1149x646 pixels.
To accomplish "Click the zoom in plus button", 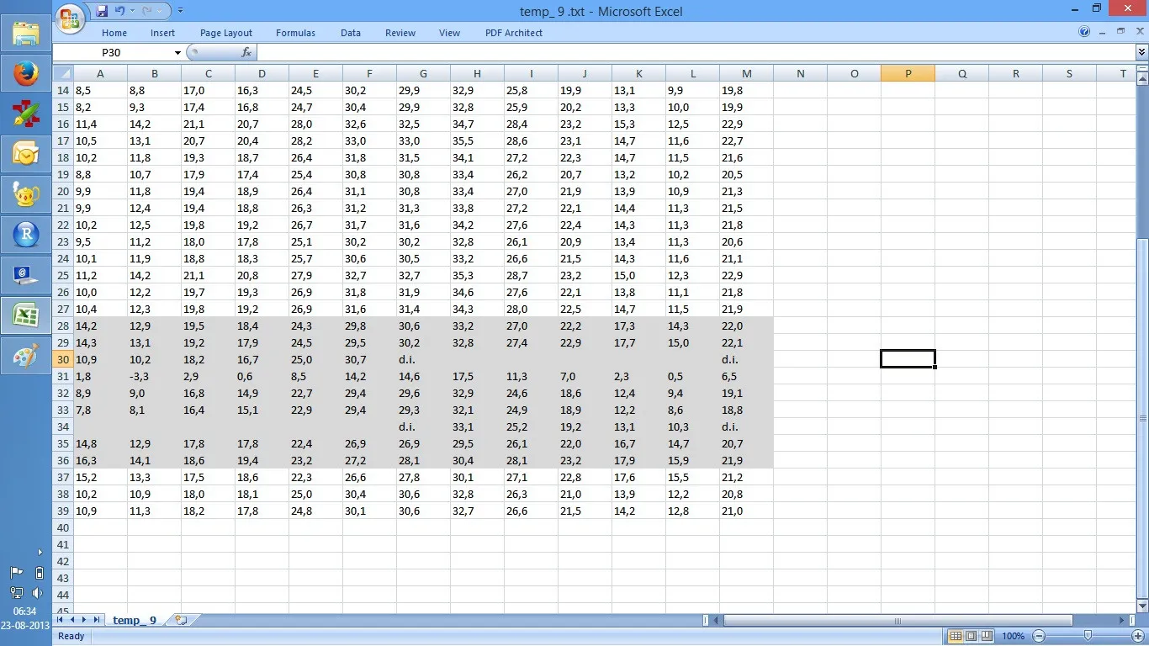I will pyautogui.click(x=1138, y=636).
